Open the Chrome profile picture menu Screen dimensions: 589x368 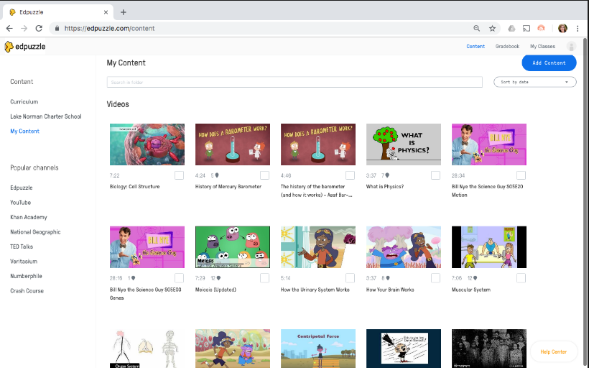pyautogui.click(x=562, y=29)
